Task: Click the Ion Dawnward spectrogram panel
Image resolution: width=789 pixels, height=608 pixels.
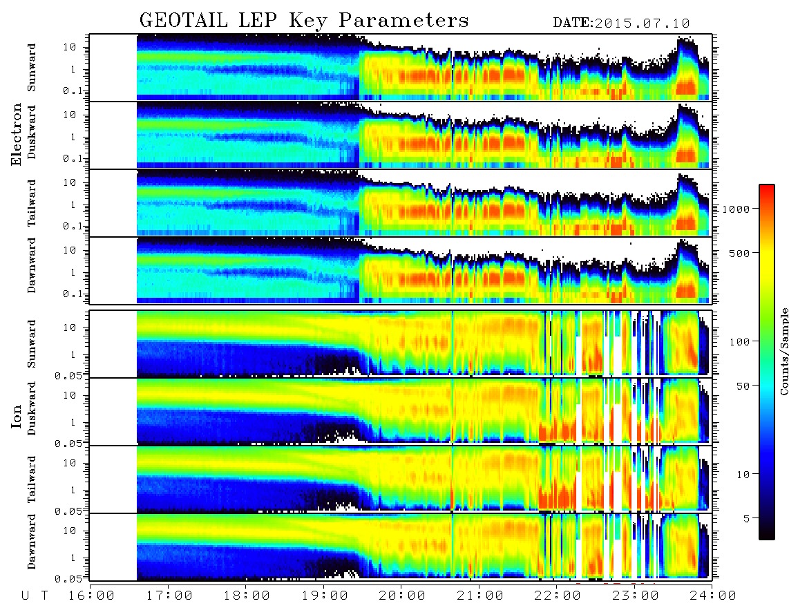Action: click(401, 547)
